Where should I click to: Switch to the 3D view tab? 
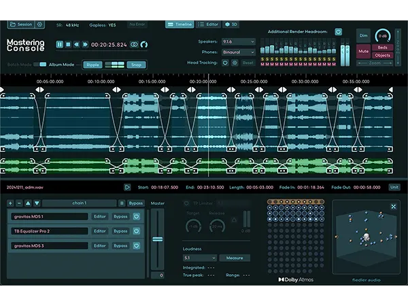coord(231,24)
